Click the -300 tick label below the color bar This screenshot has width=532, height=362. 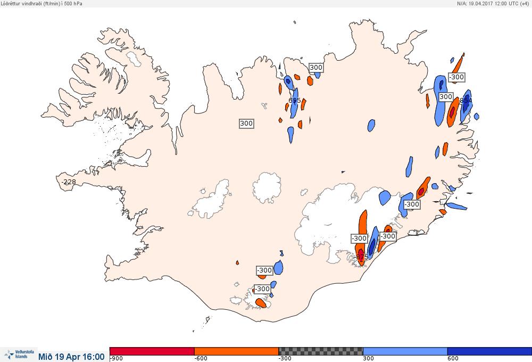point(285,359)
